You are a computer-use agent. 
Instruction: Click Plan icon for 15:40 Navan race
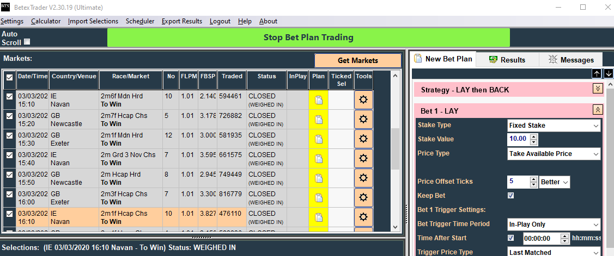(x=319, y=159)
